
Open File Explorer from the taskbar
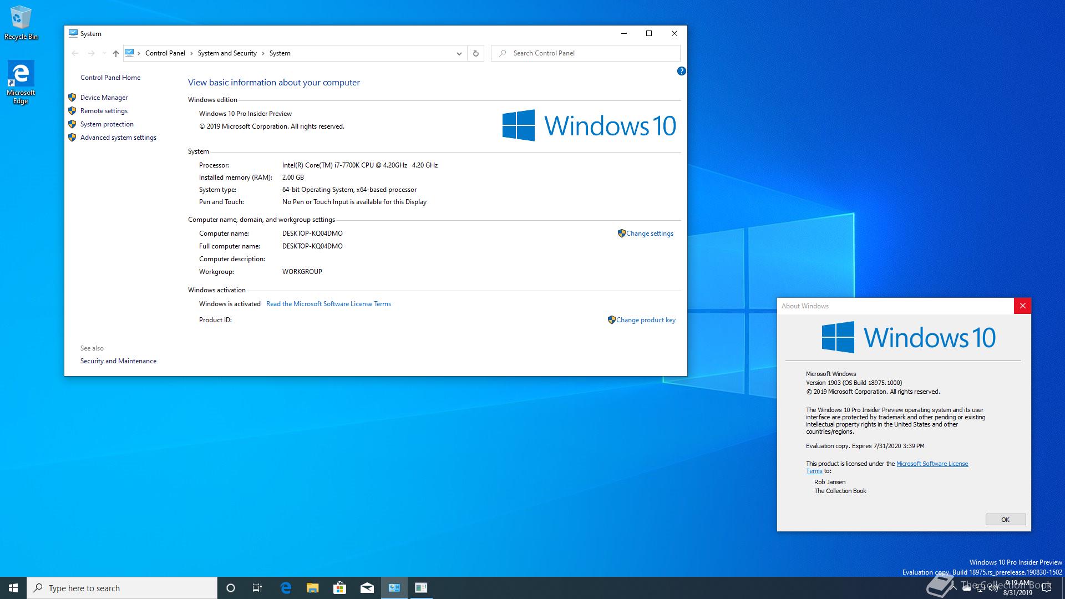(x=313, y=588)
